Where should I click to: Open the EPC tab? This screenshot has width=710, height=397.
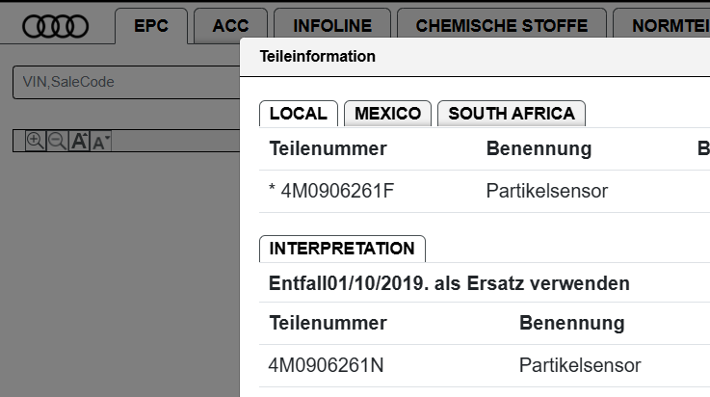[x=150, y=27]
